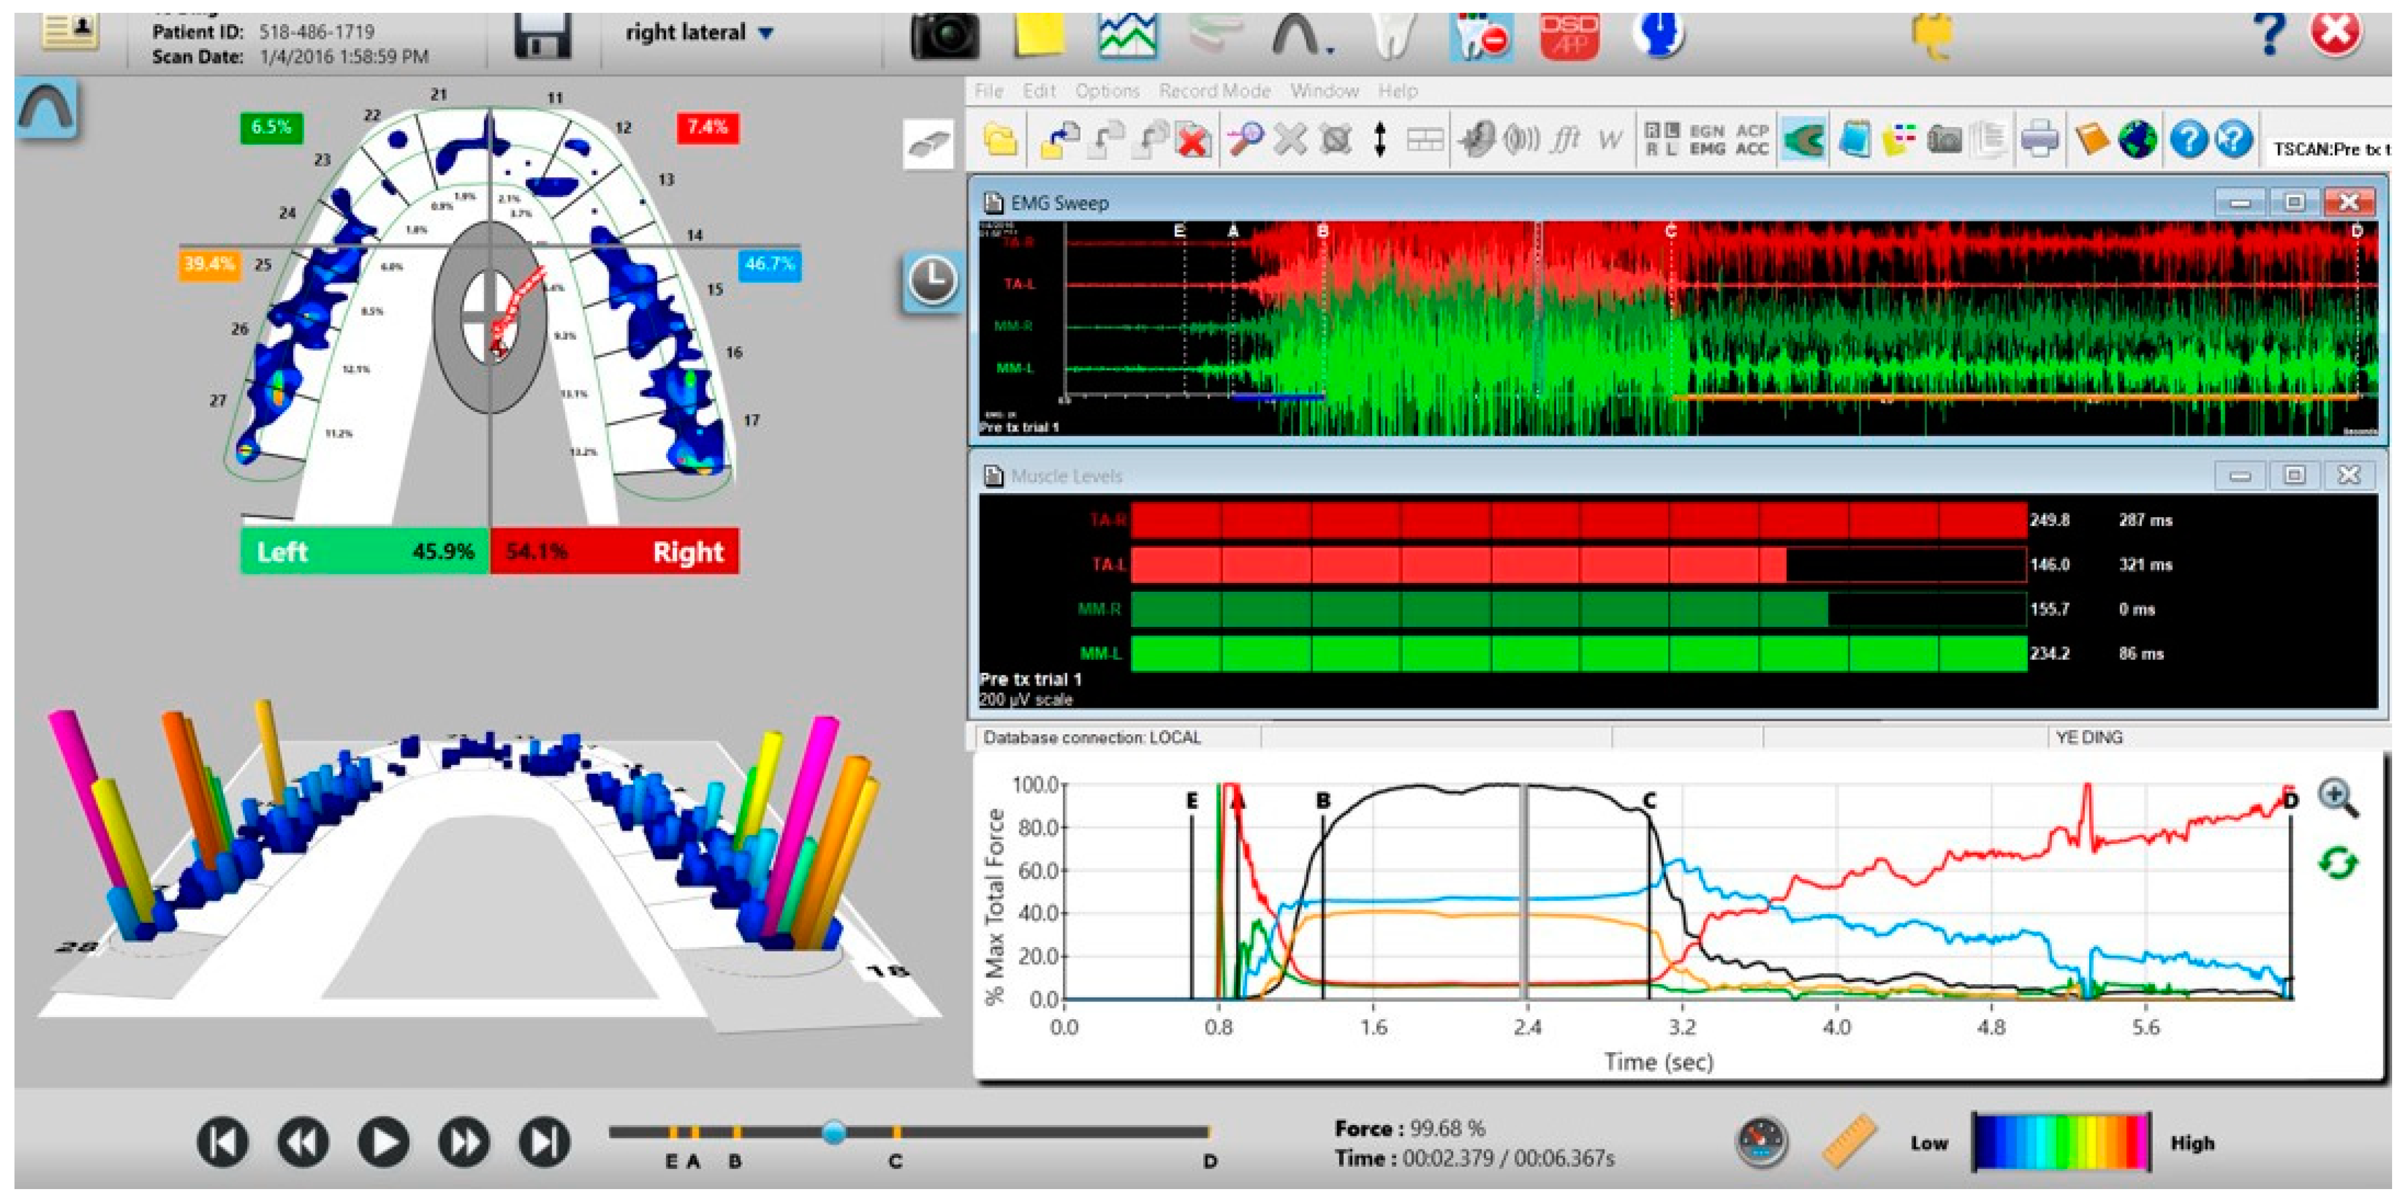The height and width of the screenshot is (1203, 2406).
Task: Skip to end of scan recording
Action: pos(543,1141)
